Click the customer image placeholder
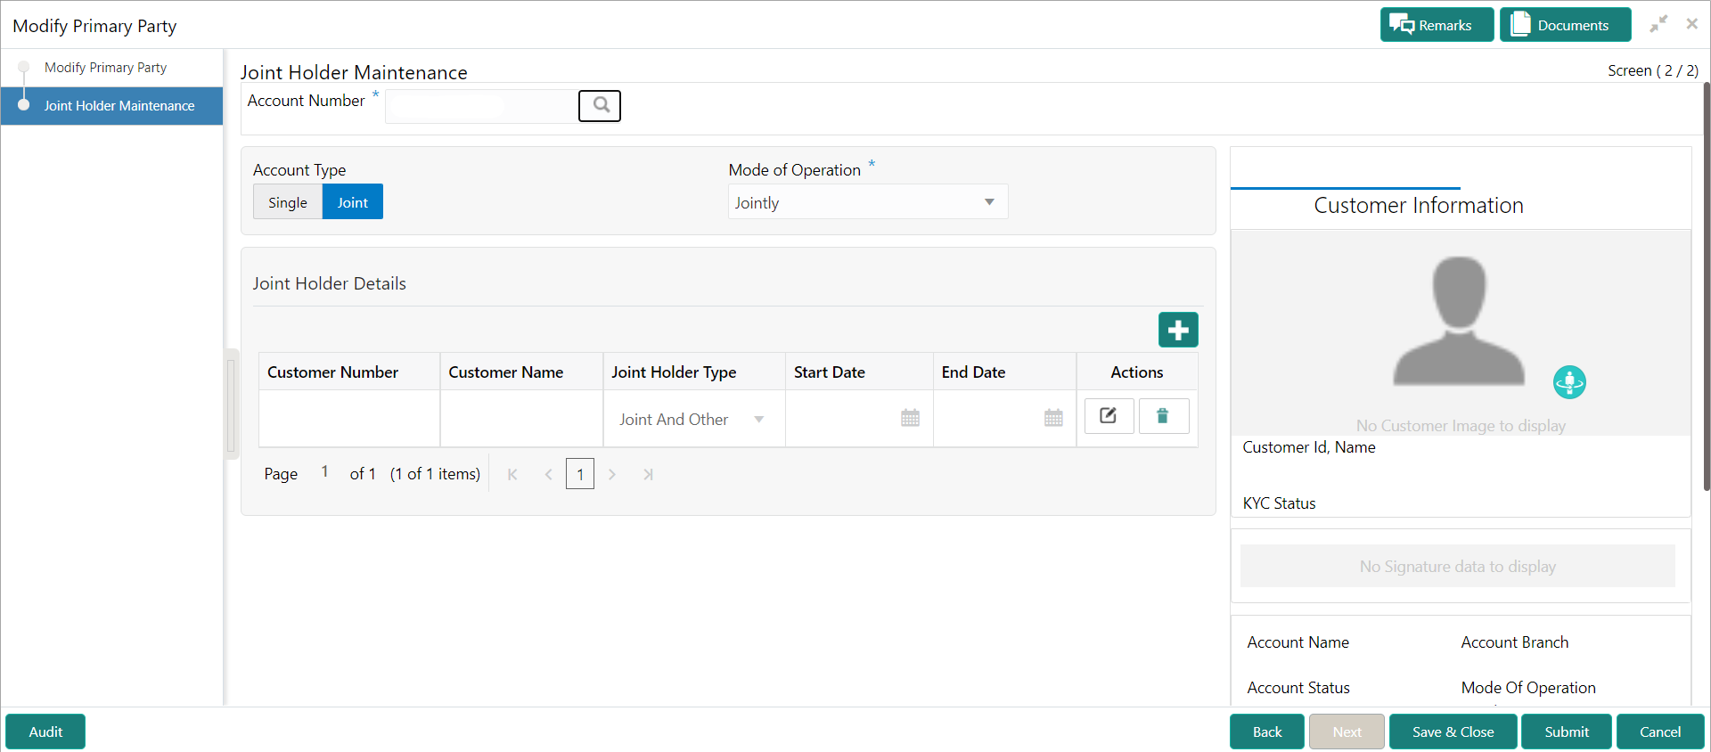Viewport: 1711px width, 752px height. click(1459, 322)
